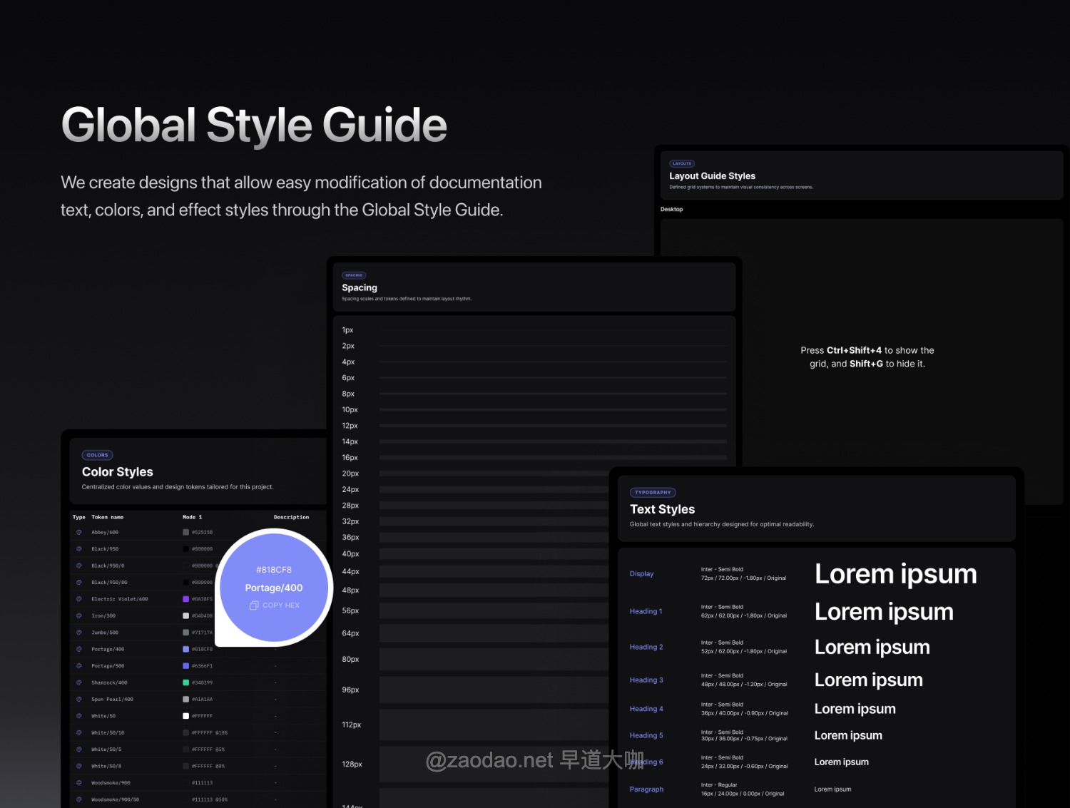Click the 'Desktop' label in Layout Guide Styles
This screenshot has width=1070, height=808.
point(672,210)
